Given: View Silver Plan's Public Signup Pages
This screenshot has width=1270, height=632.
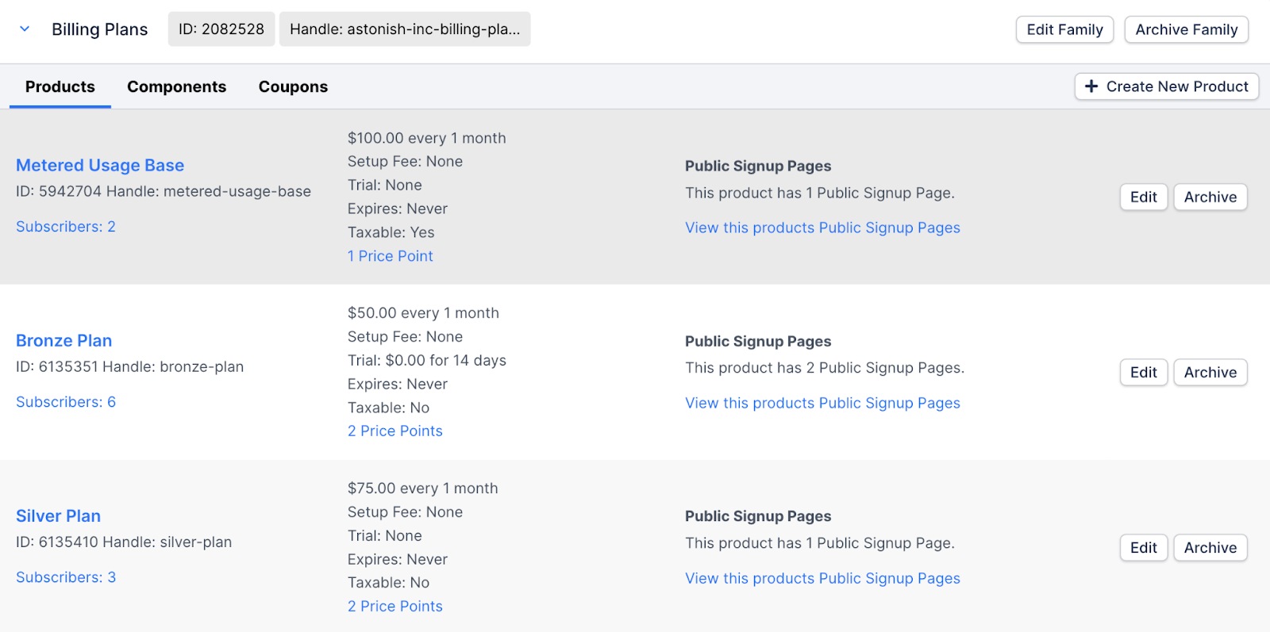Looking at the screenshot, I should (x=822, y=578).
